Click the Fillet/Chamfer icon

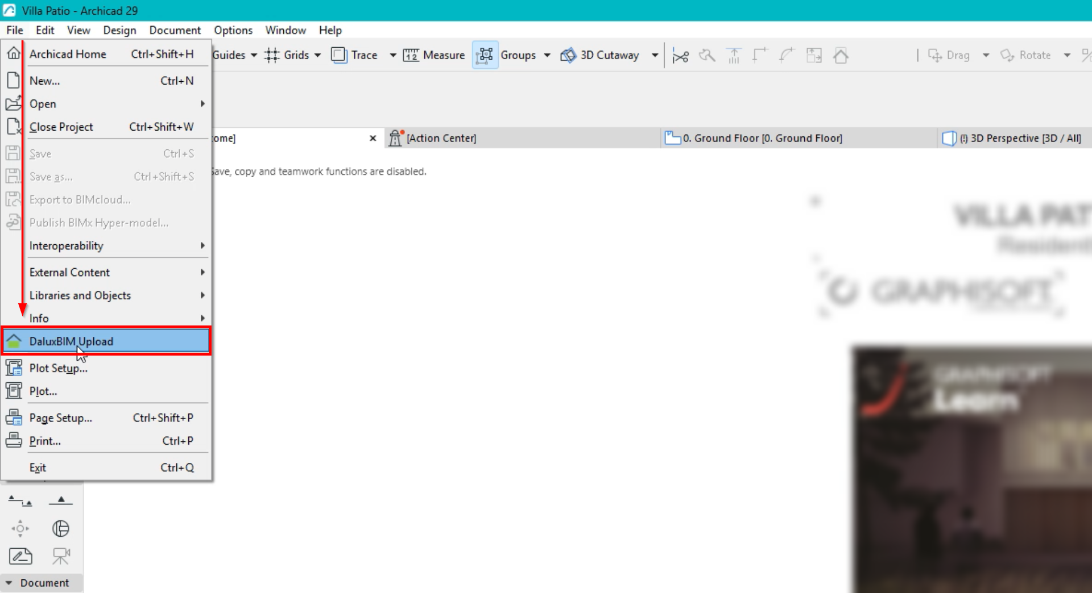[x=787, y=55]
